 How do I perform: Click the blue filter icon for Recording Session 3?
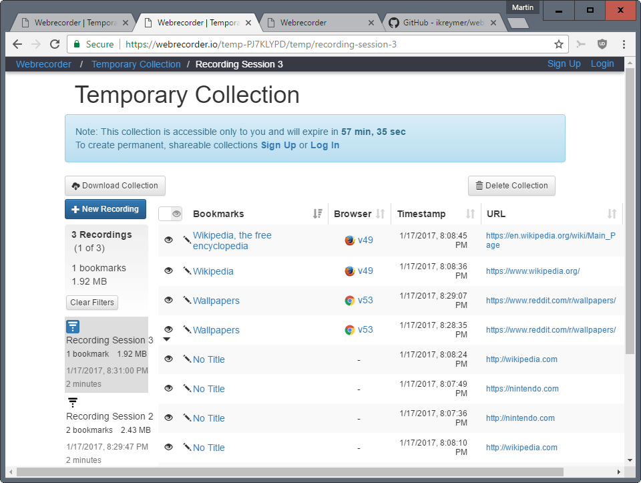pyautogui.click(x=73, y=327)
